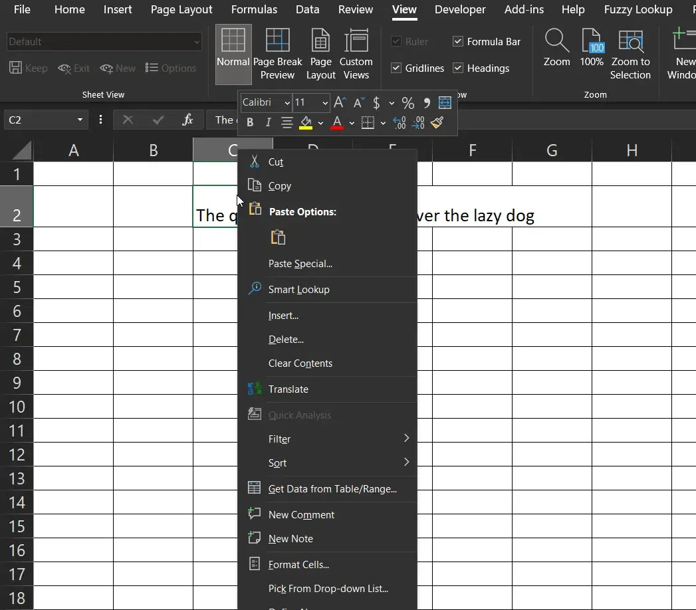
Task: Click Increase Font Size icon
Action: (x=340, y=103)
